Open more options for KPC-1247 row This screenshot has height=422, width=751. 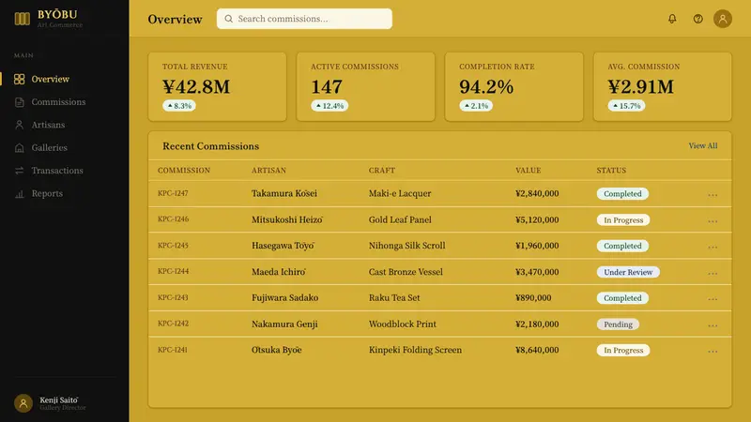click(x=713, y=194)
